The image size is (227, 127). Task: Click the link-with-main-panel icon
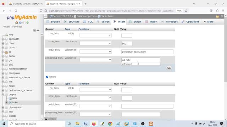tap(38, 30)
